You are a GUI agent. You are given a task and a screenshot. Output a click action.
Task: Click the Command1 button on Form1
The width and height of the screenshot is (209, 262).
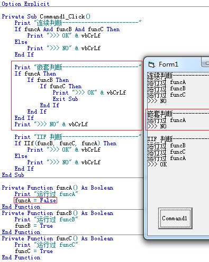(175, 218)
